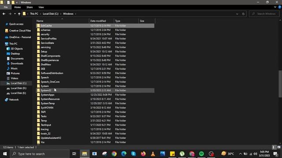Image resolution: width=282 pixels, height=158 pixels.
Task: Open Task View on the taskbar
Action: coord(74,154)
